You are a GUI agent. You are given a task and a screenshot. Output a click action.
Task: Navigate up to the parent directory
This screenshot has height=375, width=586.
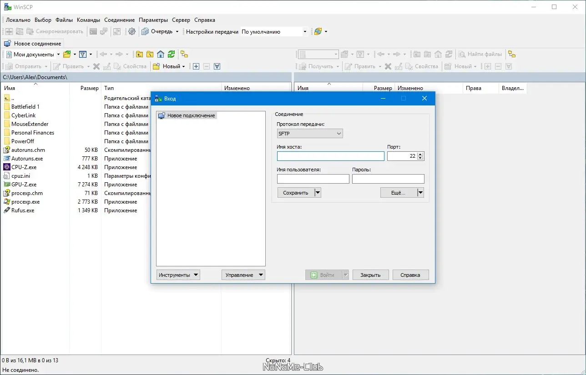(139, 54)
